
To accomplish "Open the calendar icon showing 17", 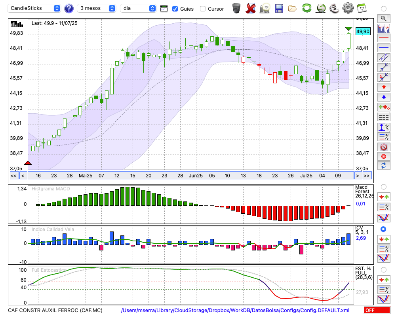I will tap(362, 8).
